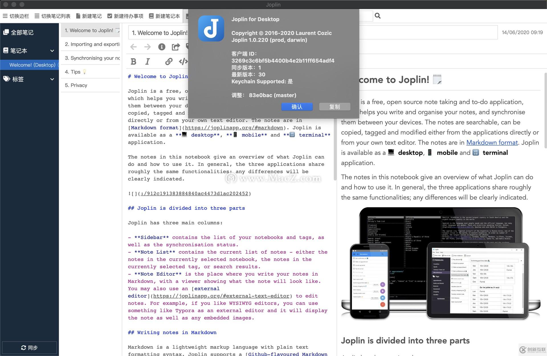Click the note info icon
This screenshot has width=547, height=356.
point(162,47)
